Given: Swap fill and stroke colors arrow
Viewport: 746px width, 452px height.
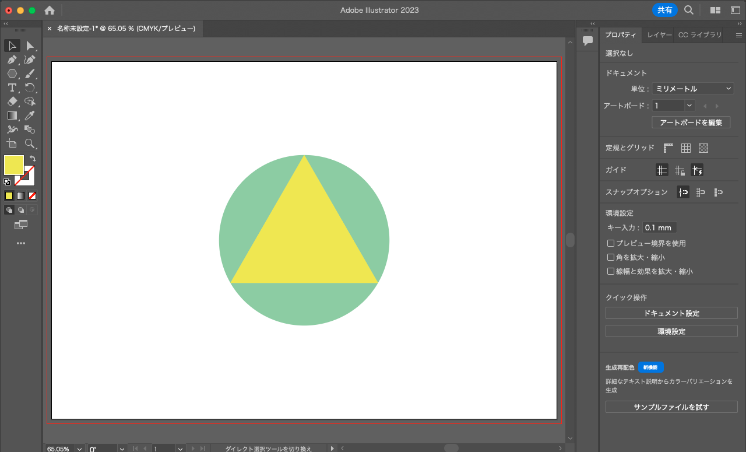Looking at the screenshot, I should click(x=33, y=159).
